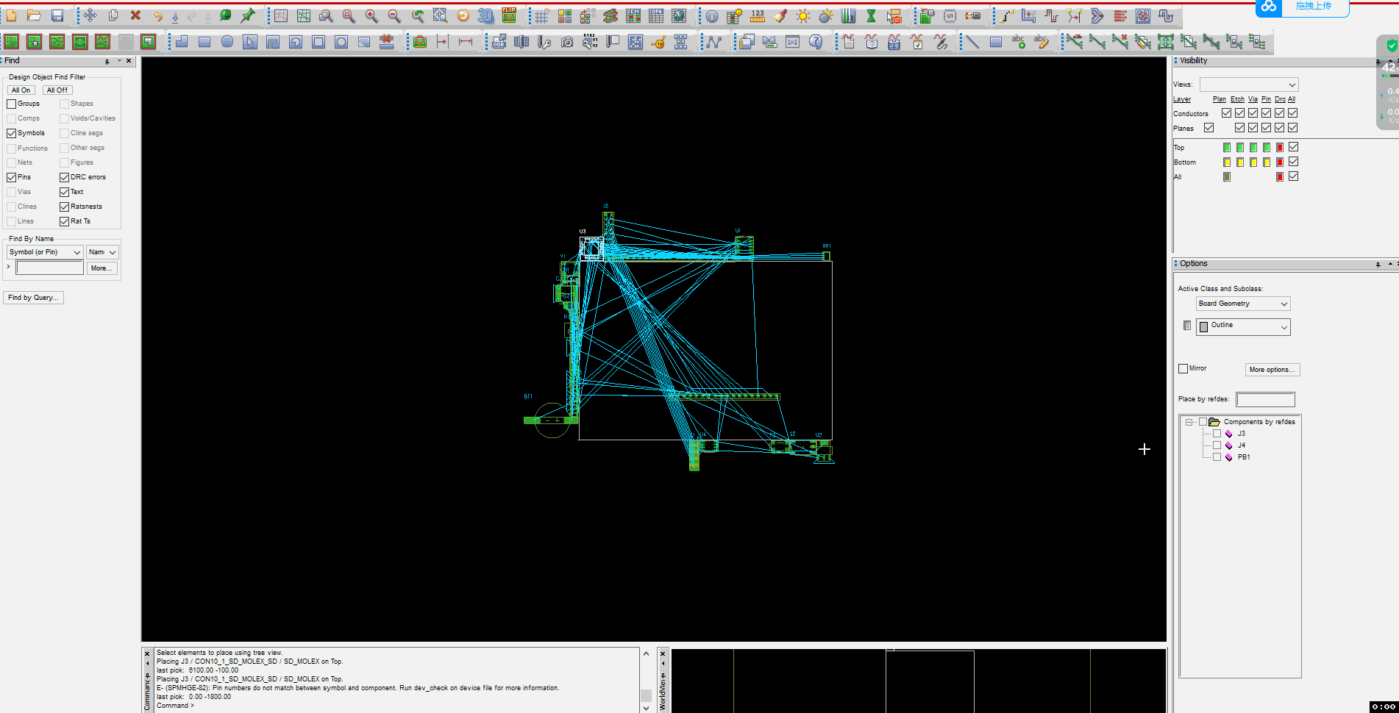Click the Flip design icon

coord(509,15)
